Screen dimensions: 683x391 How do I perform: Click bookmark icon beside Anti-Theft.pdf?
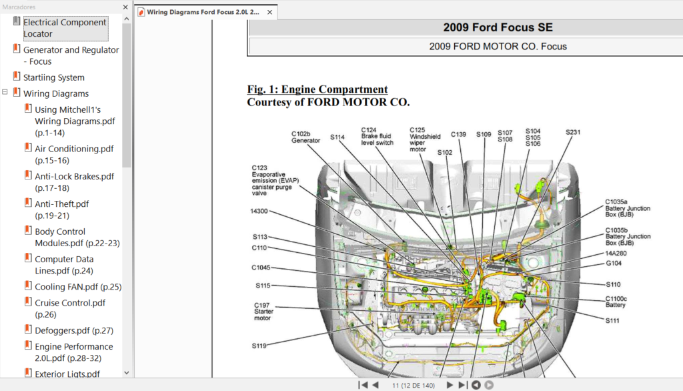28,203
